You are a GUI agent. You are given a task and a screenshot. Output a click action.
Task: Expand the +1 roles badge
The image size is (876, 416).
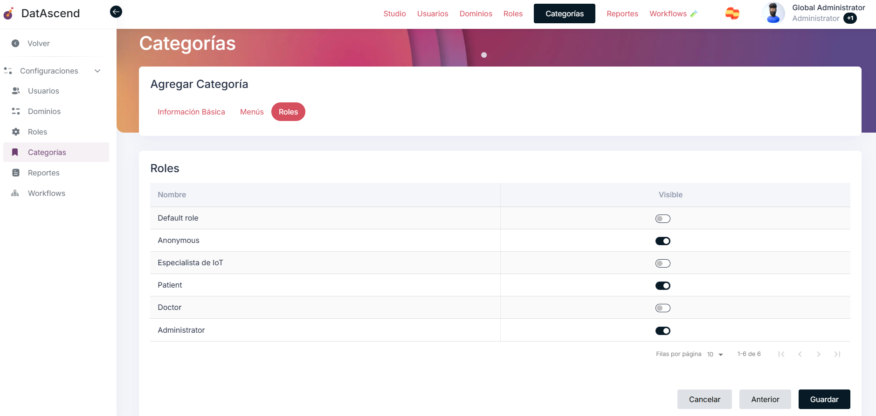pos(850,19)
